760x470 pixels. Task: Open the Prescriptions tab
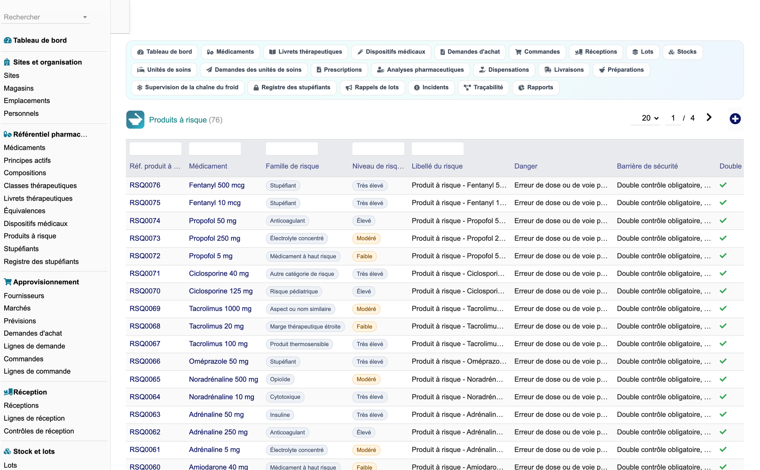click(x=339, y=70)
